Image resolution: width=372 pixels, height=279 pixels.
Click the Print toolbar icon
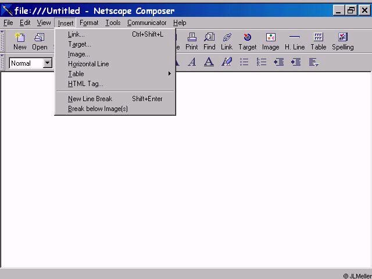[192, 41]
